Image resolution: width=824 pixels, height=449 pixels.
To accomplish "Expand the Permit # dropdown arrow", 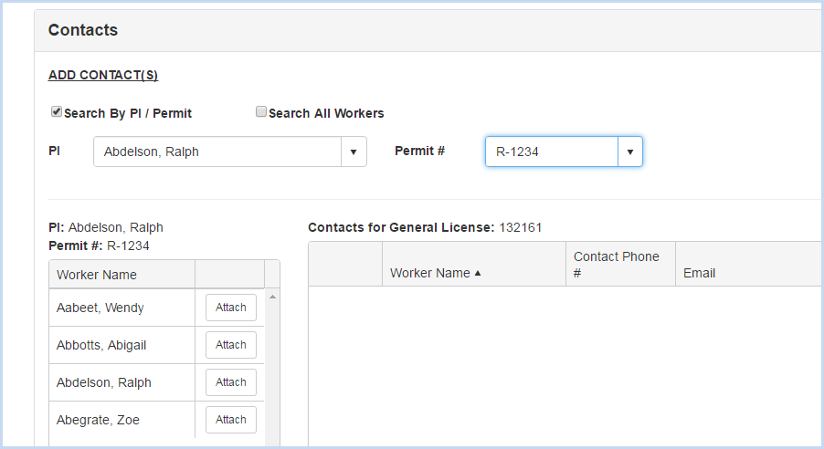I will pyautogui.click(x=629, y=151).
